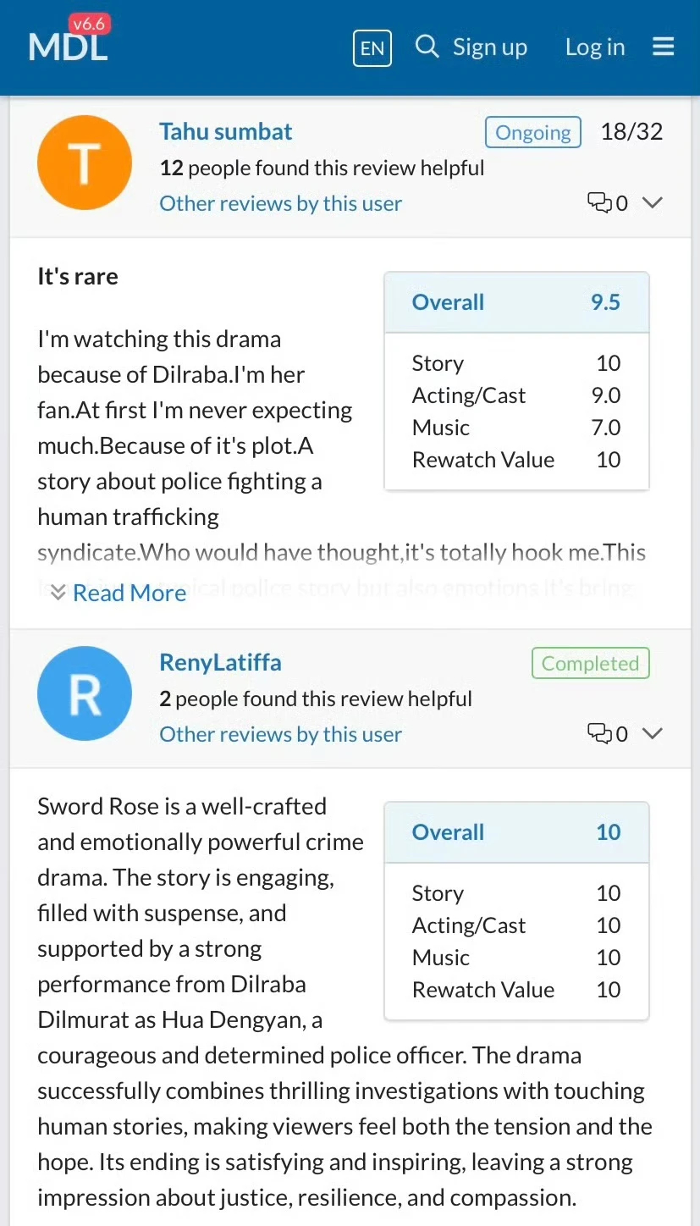Expand review text with Read More
The image size is (700, 1226).
129,593
